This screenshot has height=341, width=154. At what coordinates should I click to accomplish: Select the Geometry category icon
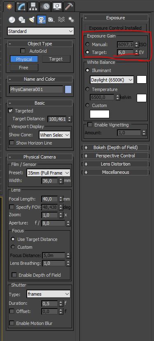[12, 20]
